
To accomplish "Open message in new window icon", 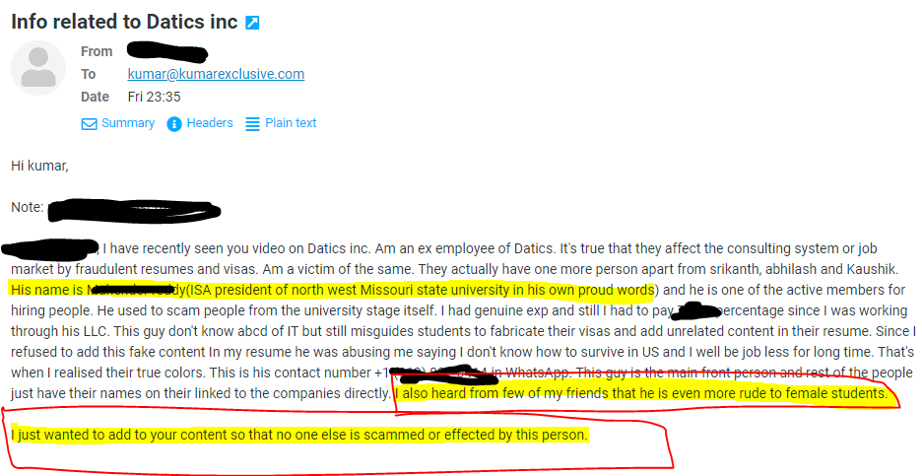I will [x=252, y=23].
